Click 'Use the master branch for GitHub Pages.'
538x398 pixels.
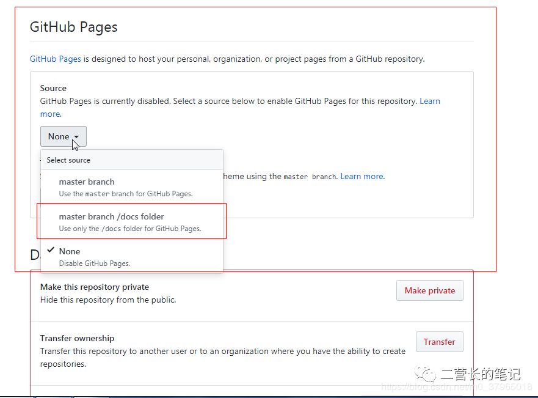[126, 194]
